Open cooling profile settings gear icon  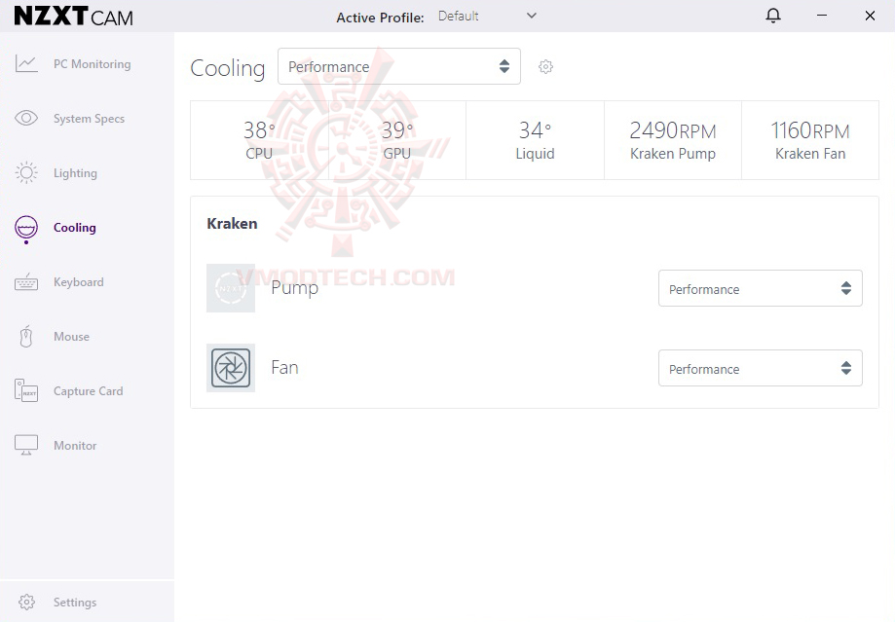[545, 67]
